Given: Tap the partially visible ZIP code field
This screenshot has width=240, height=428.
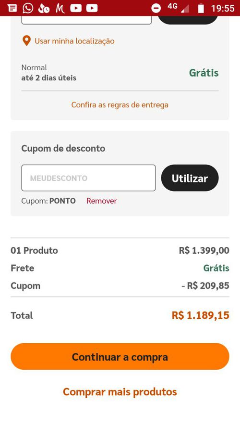Looking at the screenshot, I should click(x=86, y=20).
